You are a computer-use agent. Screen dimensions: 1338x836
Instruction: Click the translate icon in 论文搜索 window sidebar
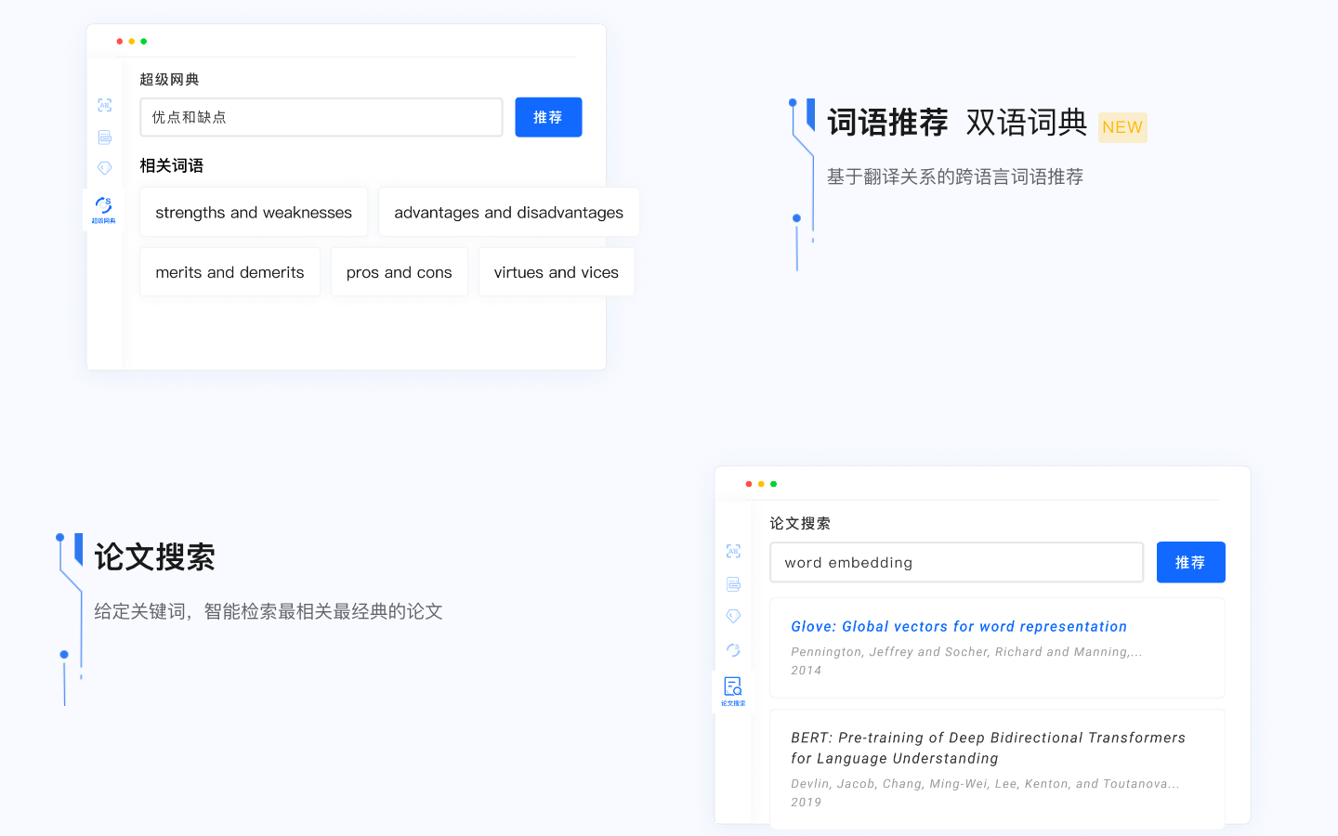tap(733, 551)
